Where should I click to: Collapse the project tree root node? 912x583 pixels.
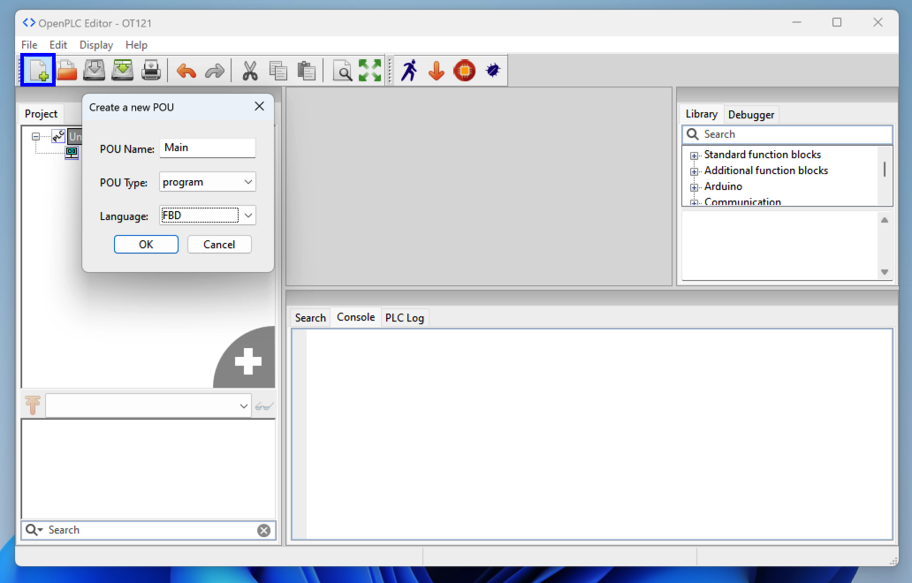tap(35, 136)
